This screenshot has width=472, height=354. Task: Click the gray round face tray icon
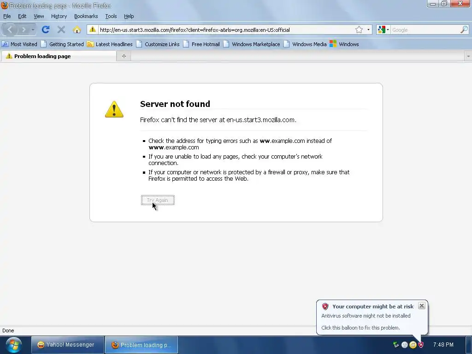click(x=405, y=345)
